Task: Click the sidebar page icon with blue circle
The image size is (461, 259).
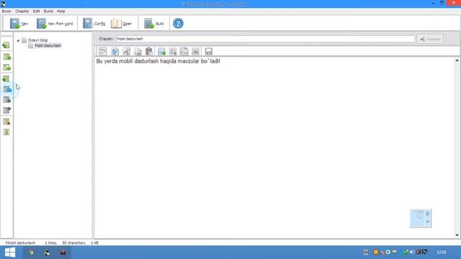Action: [7, 89]
